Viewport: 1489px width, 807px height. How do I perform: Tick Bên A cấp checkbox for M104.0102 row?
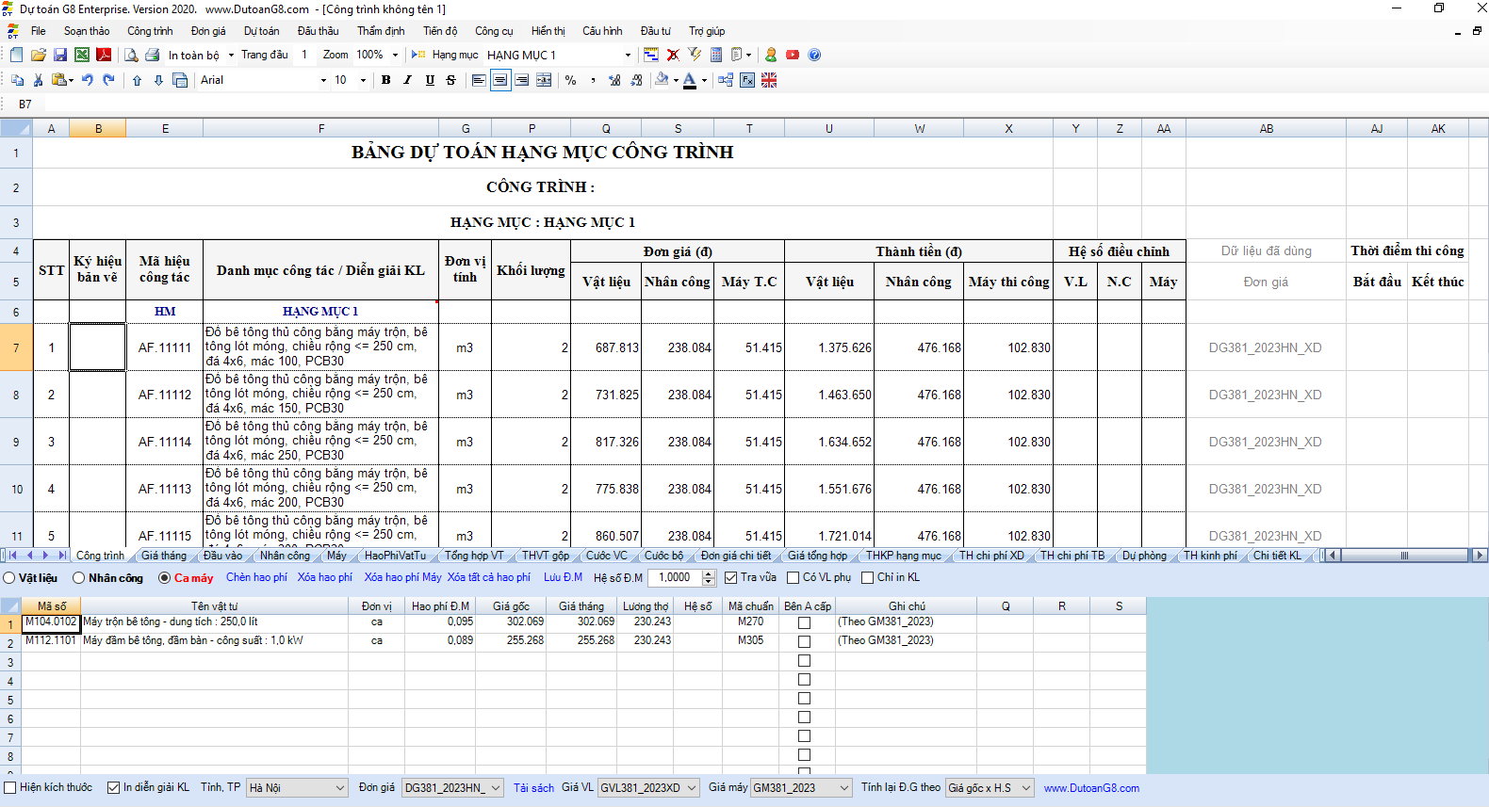tap(804, 622)
